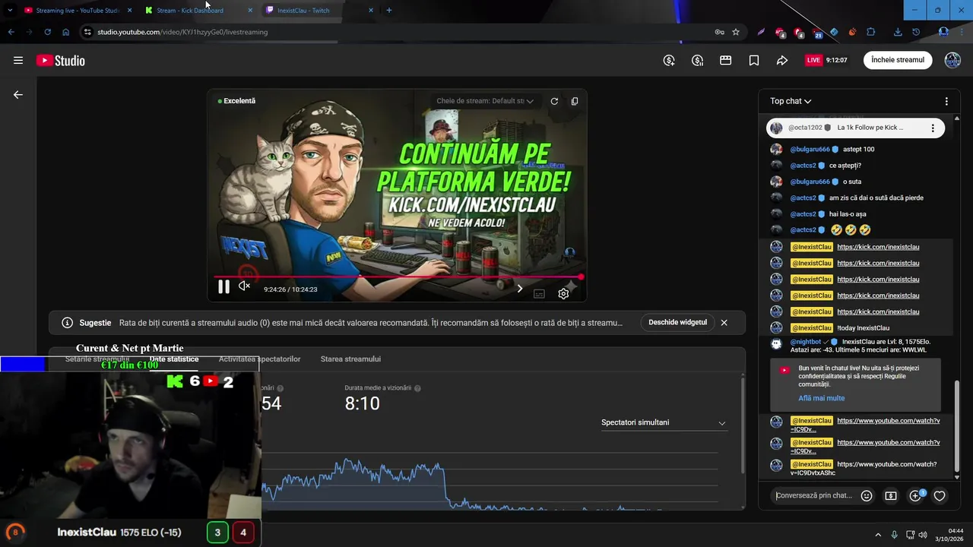
Task: Open the browser tab search dropdown
Action: 10,11
